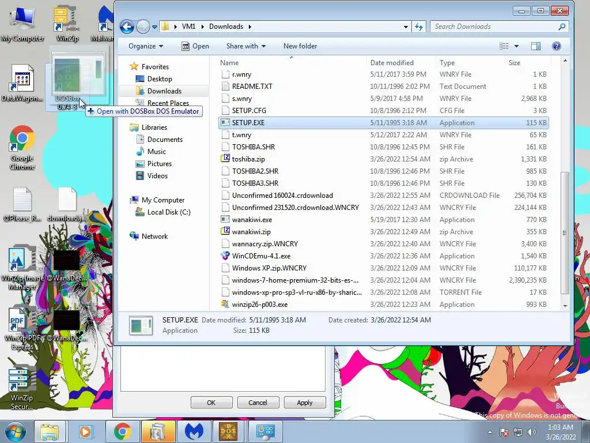
Task: Select Unconfirmed 160024.crdownload file
Action: tap(383, 195)
